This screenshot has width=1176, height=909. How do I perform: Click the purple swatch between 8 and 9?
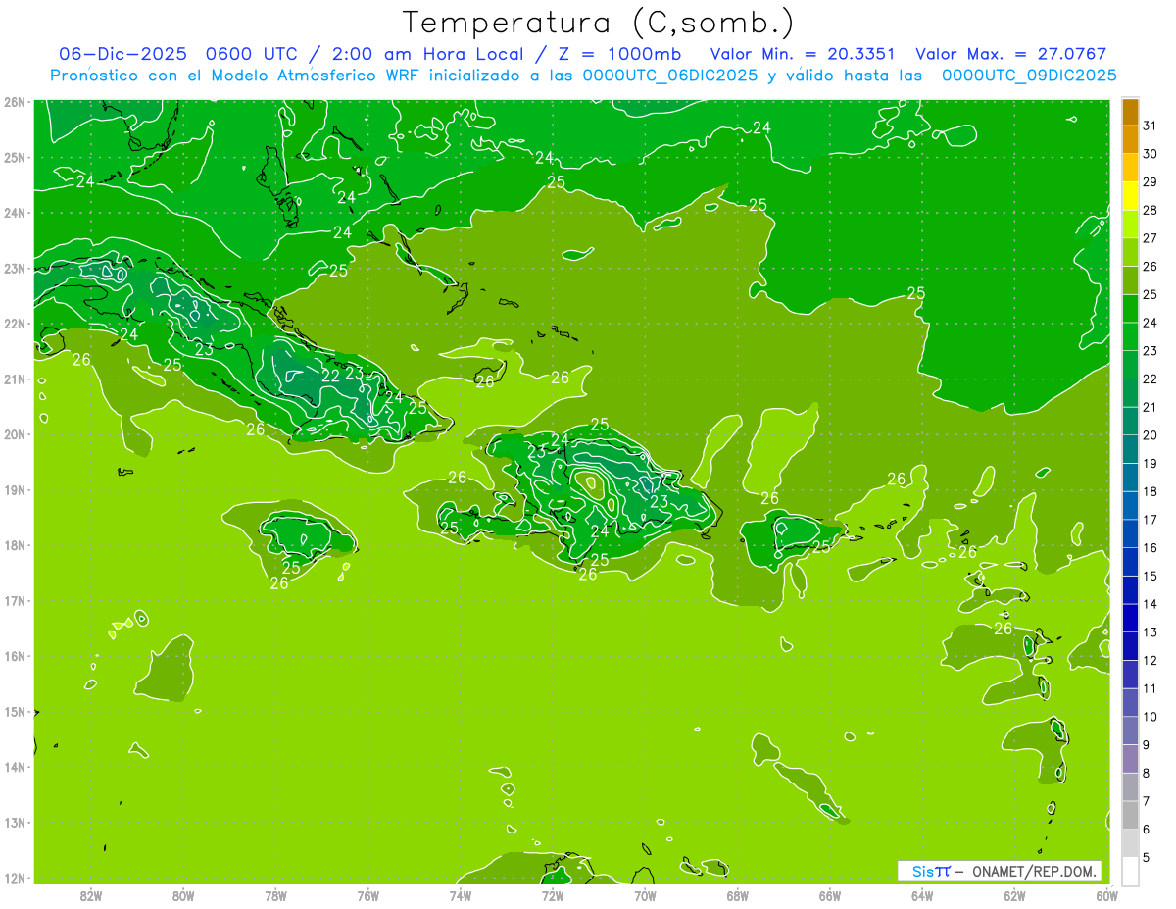coord(1130,759)
